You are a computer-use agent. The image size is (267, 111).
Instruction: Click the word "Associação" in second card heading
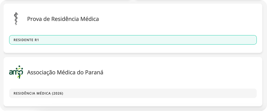click(41, 73)
